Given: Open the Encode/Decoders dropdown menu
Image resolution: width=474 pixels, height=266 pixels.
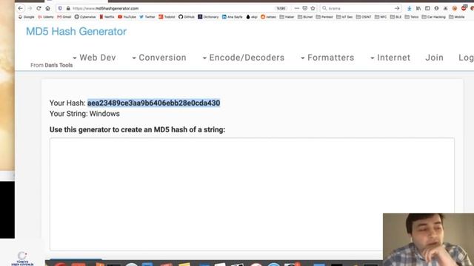Looking at the screenshot, I should [244, 58].
